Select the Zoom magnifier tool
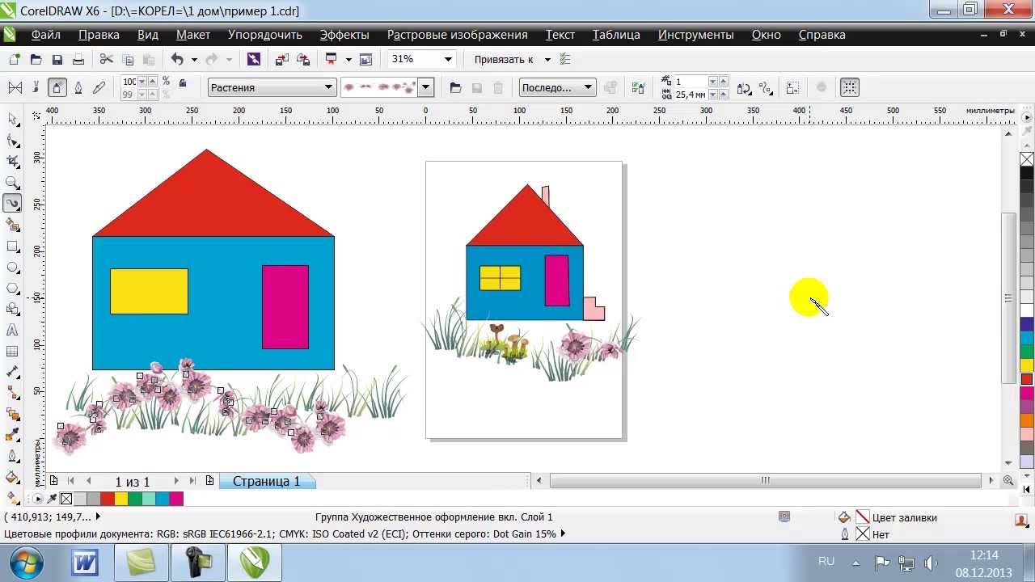The image size is (1035, 582). pyautogui.click(x=12, y=183)
